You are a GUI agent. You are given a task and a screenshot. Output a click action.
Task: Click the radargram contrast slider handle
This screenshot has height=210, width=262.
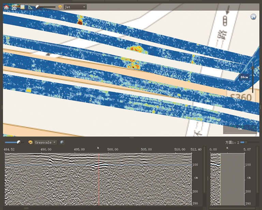click(19, 142)
